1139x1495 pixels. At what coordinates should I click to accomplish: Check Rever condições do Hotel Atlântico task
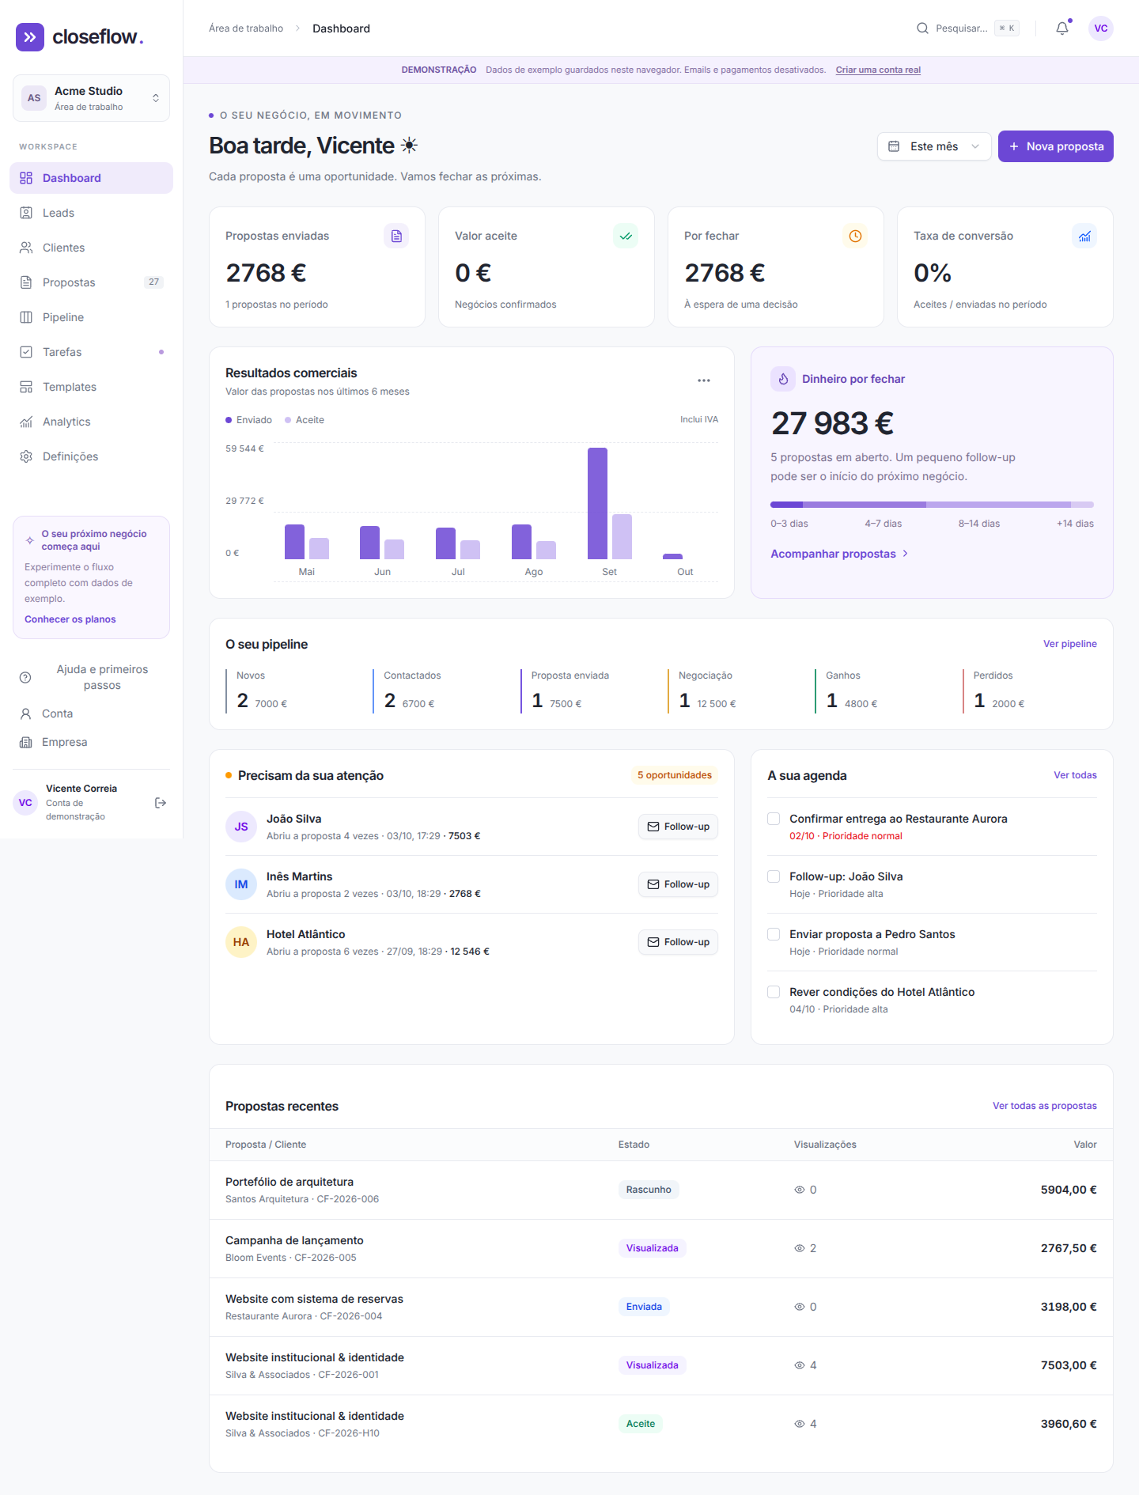(x=774, y=992)
